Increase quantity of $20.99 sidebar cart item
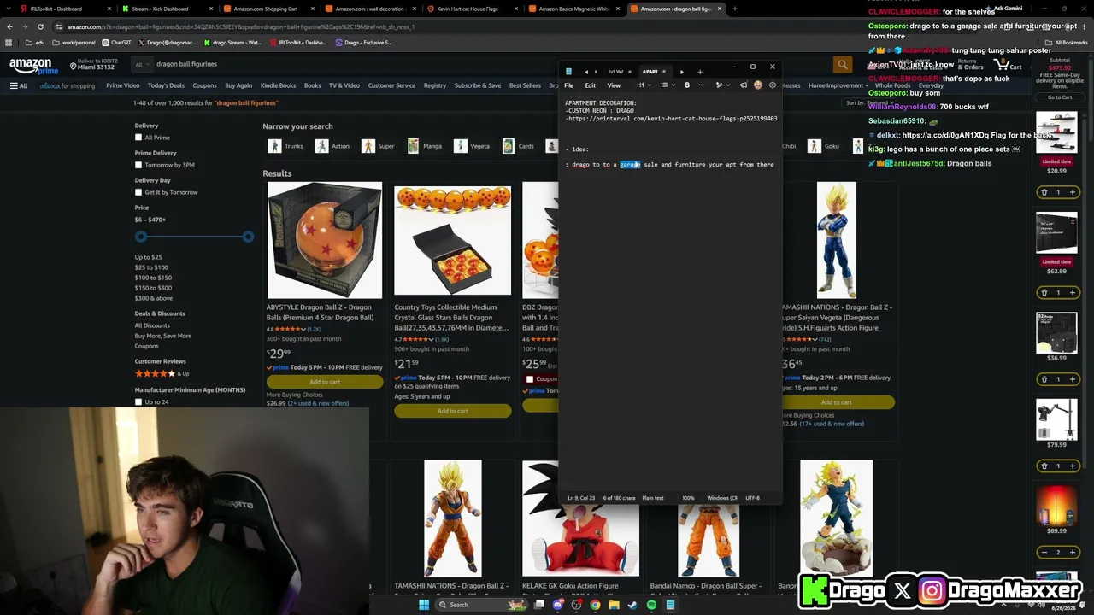 [x=1073, y=192]
